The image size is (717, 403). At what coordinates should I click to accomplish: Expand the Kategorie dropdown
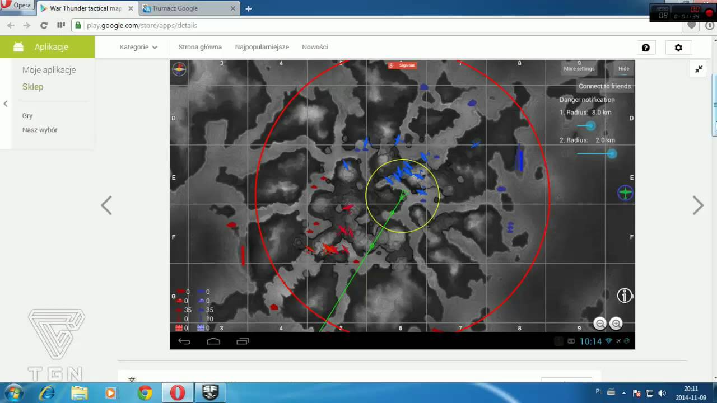pos(138,47)
